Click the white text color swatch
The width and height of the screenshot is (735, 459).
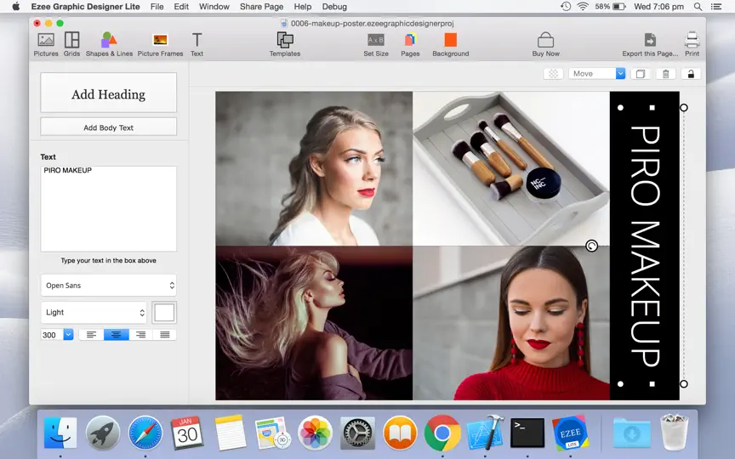(164, 313)
